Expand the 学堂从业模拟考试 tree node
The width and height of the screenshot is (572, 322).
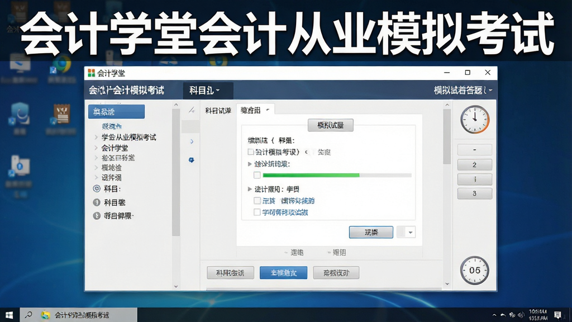click(96, 138)
